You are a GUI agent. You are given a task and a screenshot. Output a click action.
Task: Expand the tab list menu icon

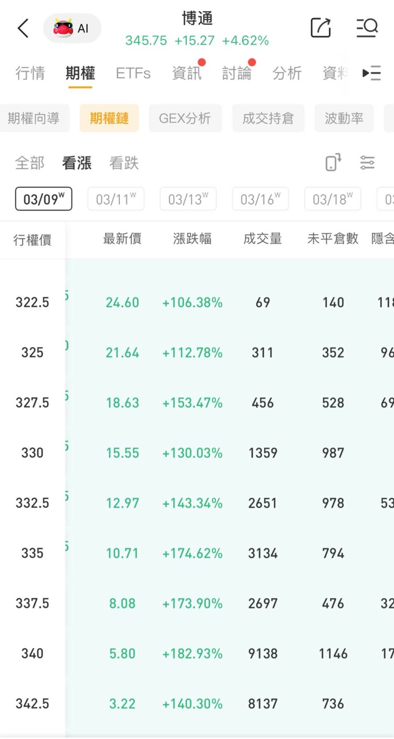click(372, 73)
